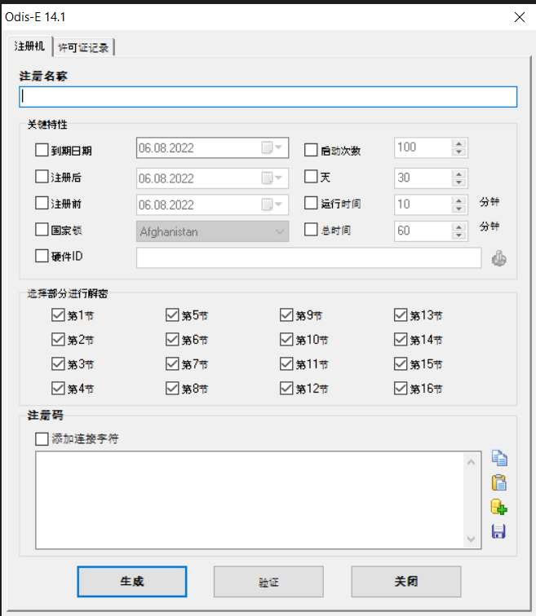This screenshot has height=616, width=536.
Task: Click the 注册名称 text input field
Action: point(268,97)
